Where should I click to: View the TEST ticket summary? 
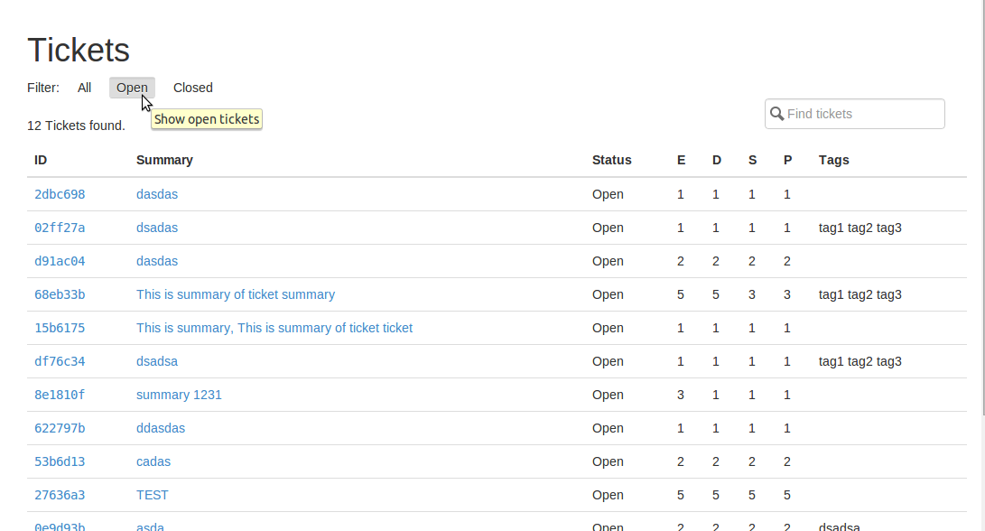click(152, 495)
